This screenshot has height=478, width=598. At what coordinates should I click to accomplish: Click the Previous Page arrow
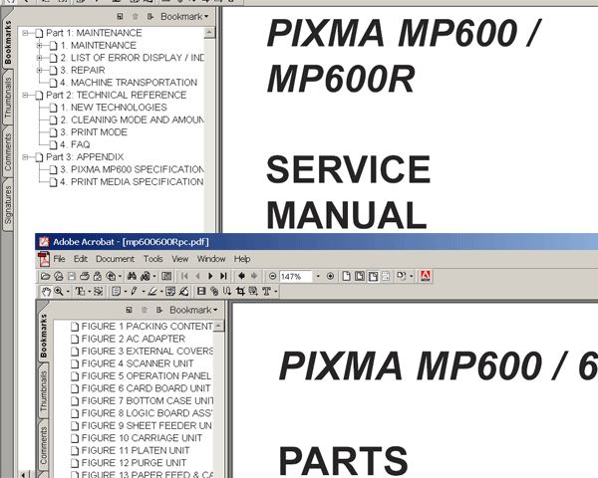(197, 276)
